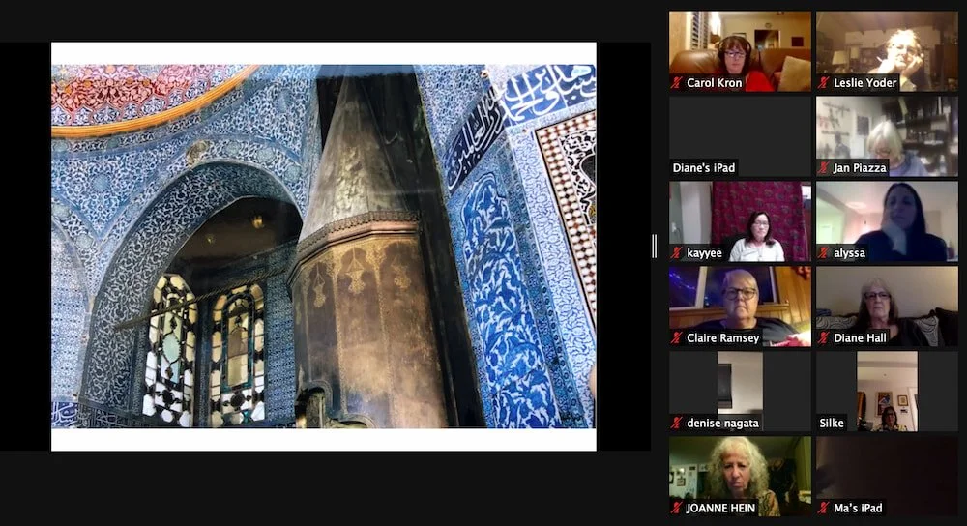Select Leslie Yoder's video tile
The height and width of the screenshot is (526, 967).
[887, 51]
